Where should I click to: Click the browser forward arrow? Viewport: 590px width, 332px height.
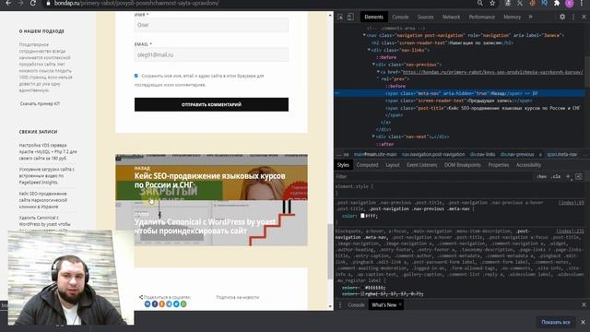click(x=20, y=3)
